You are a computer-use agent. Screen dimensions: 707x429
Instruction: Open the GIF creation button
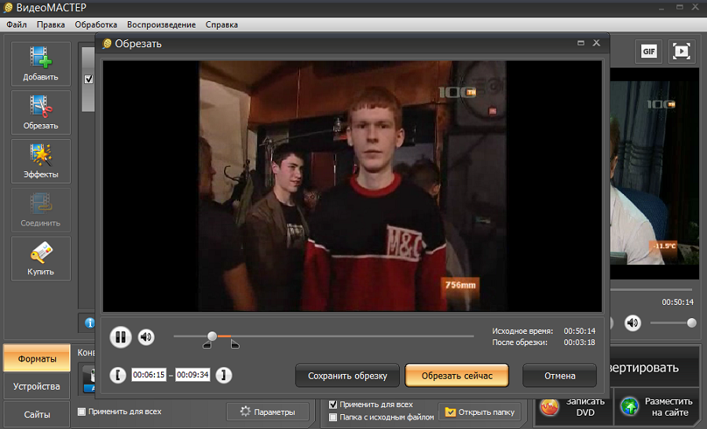[x=649, y=51]
